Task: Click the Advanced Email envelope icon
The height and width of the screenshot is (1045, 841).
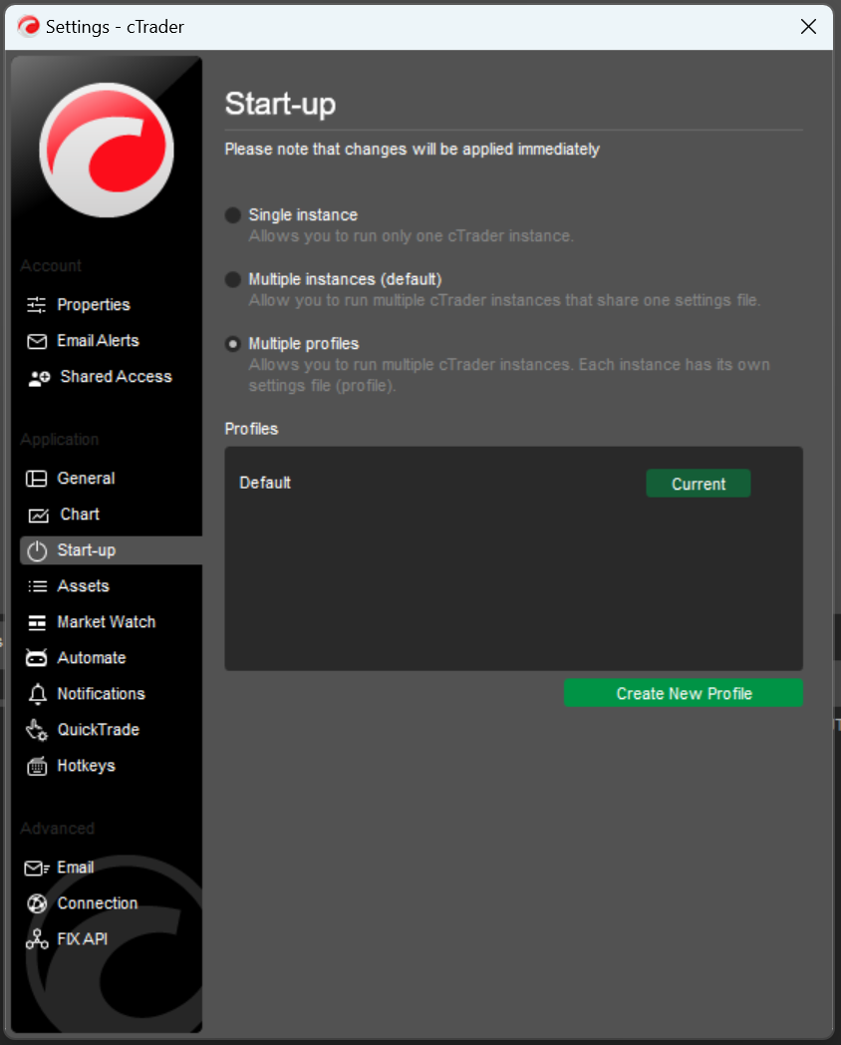Action: [37, 869]
